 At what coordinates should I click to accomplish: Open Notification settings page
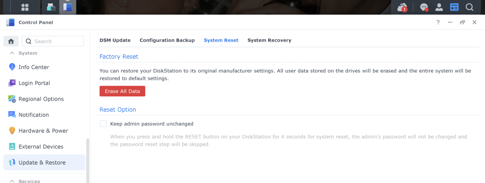click(x=44, y=114)
